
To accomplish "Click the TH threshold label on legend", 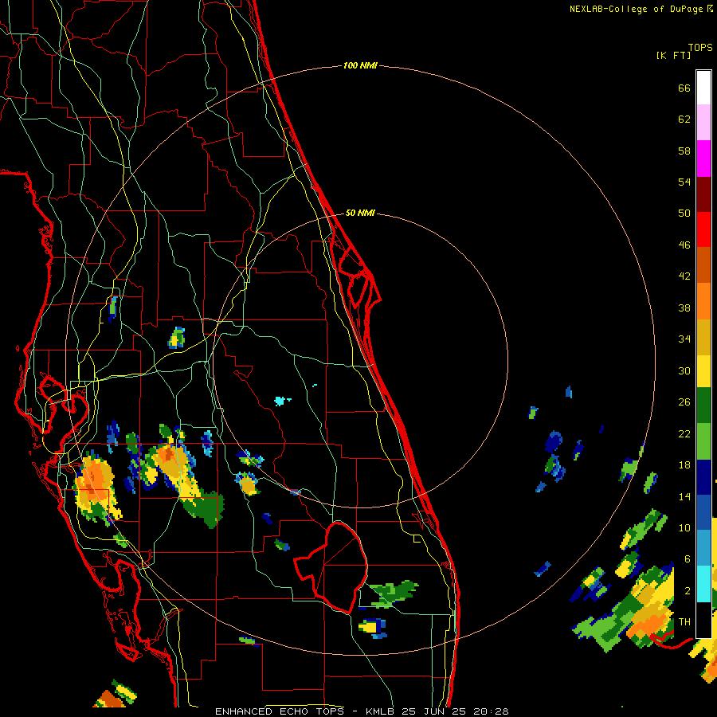I will (x=684, y=622).
